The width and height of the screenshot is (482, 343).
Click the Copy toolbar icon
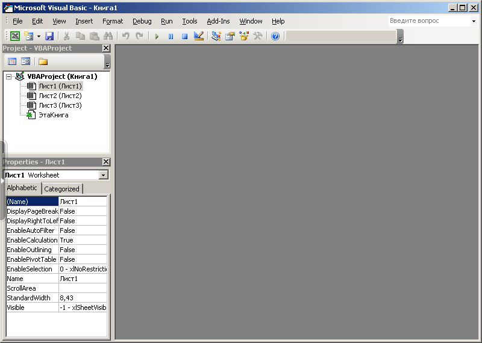[x=80, y=36]
